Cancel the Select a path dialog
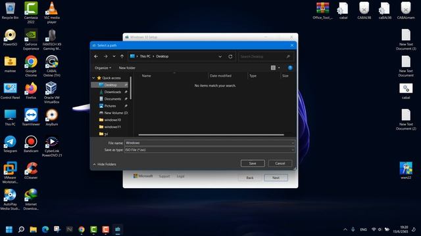 [280, 163]
